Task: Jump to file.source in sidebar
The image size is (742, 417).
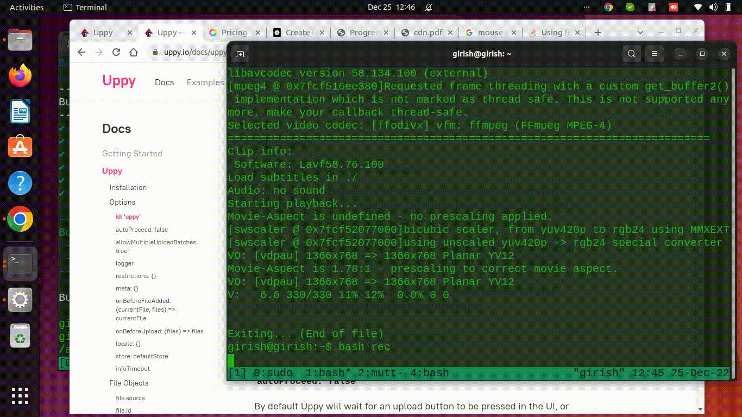Action: (x=130, y=398)
